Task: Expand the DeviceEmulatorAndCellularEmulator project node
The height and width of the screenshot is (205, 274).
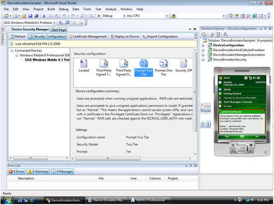Action: [203, 50]
